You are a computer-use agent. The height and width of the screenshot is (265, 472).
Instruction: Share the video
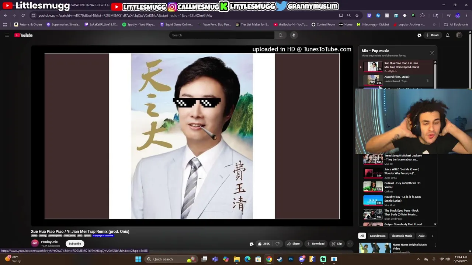pyautogui.click(x=294, y=244)
